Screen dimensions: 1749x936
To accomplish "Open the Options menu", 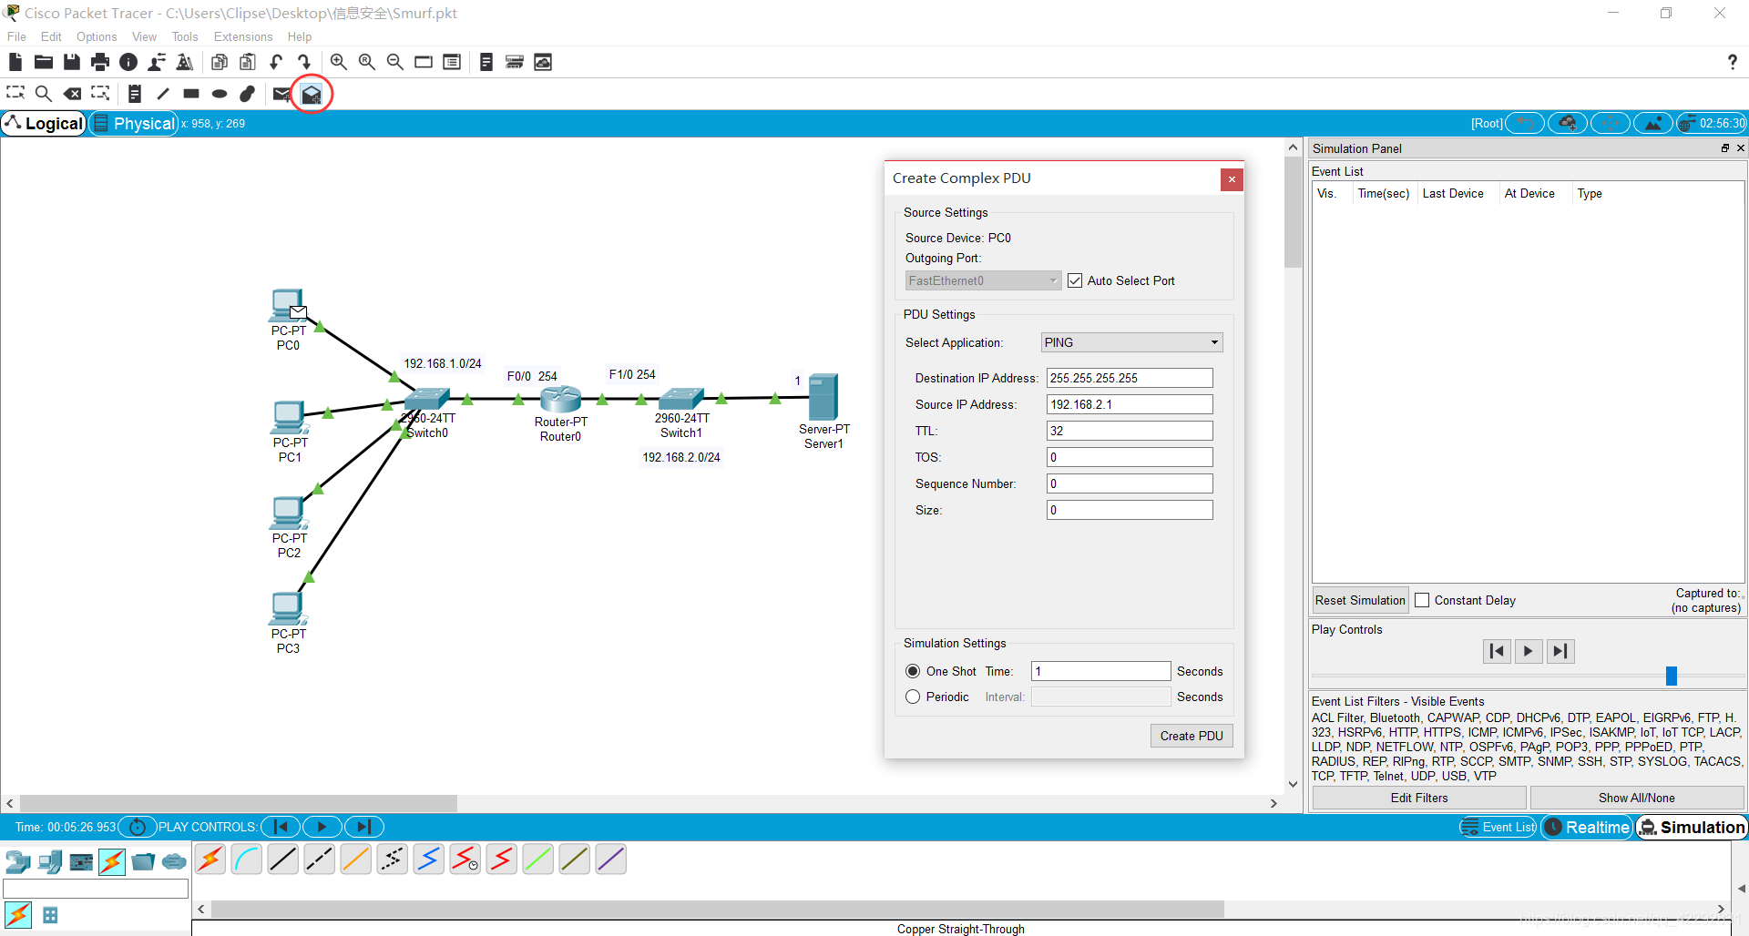I will (97, 36).
